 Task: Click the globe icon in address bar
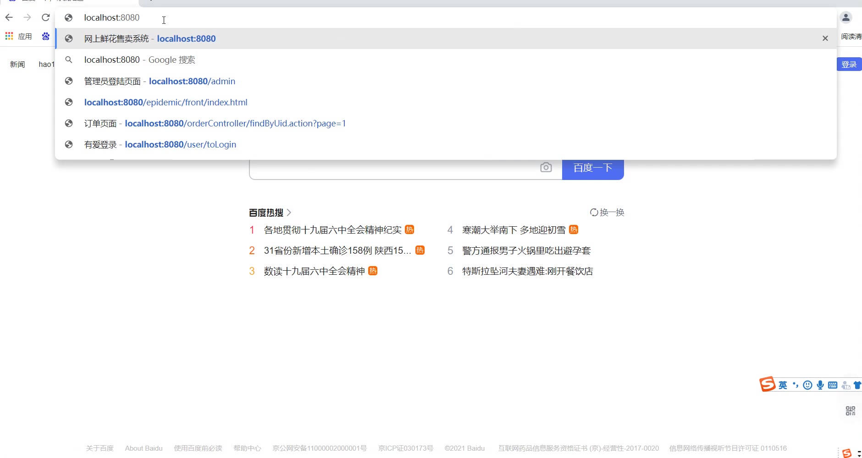69,17
